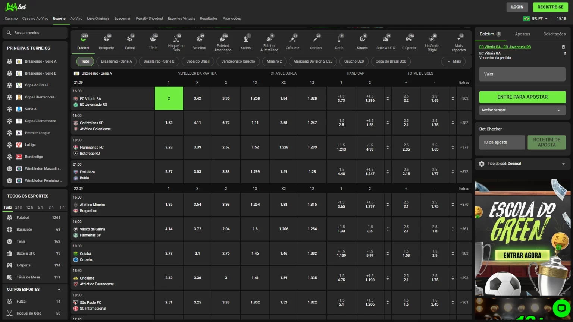Open odds type settings gear icon
The image size is (573, 322).
click(x=482, y=164)
